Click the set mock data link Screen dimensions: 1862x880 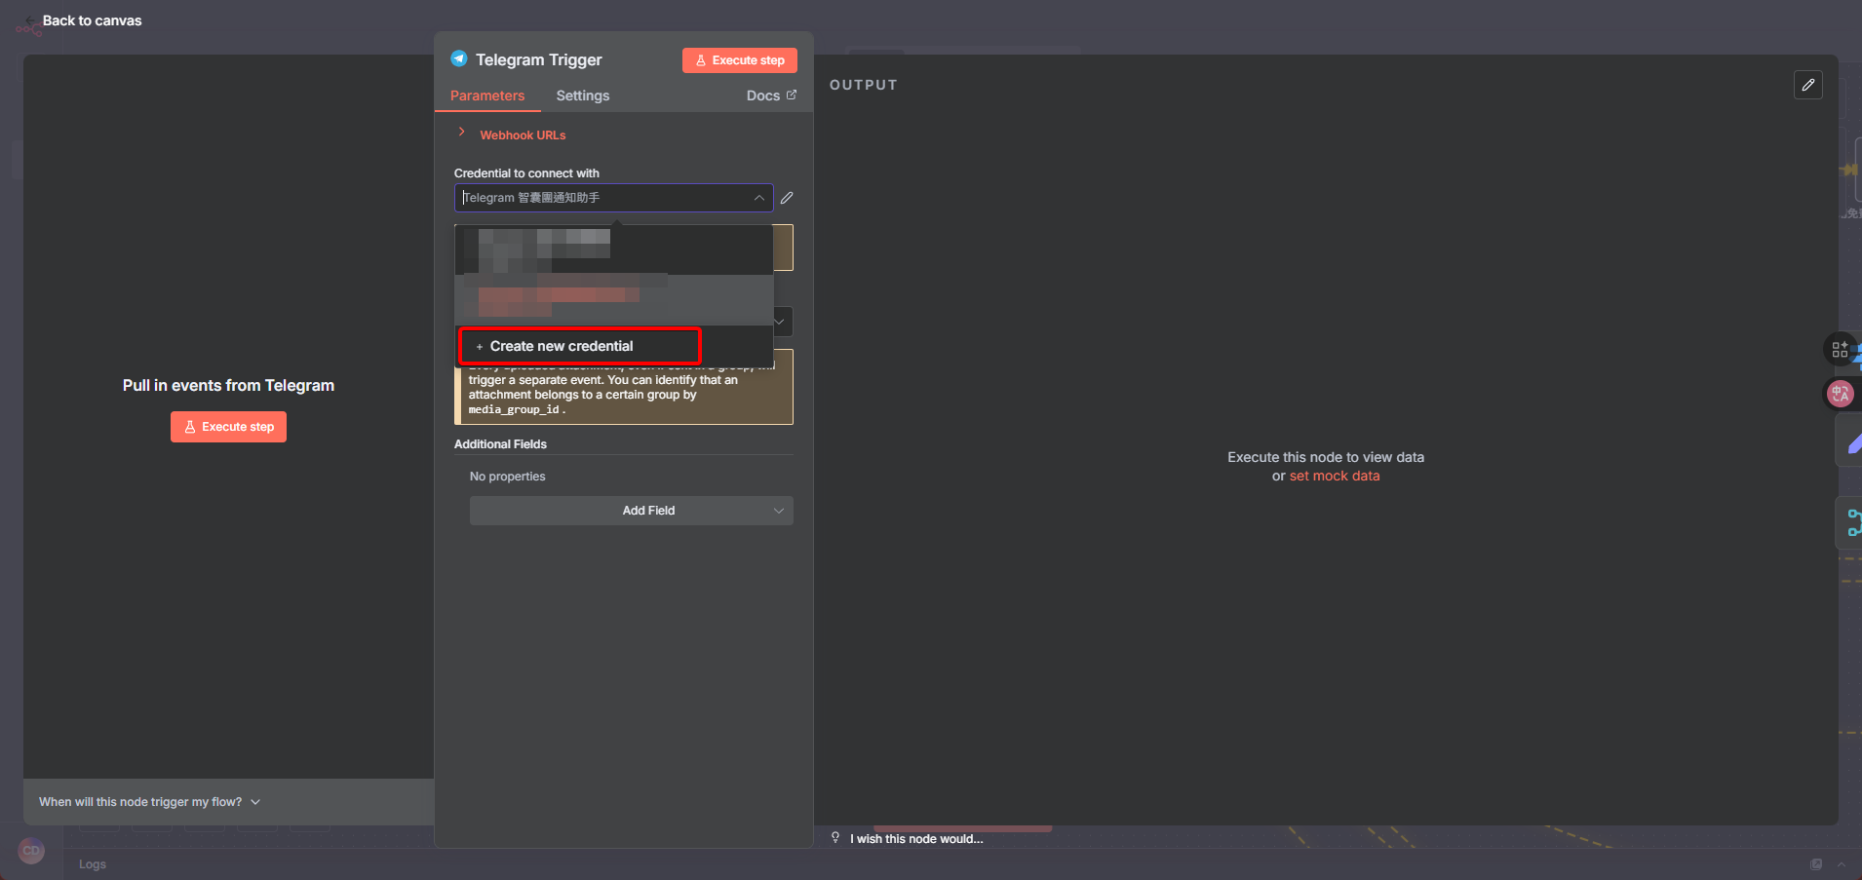(1334, 477)
